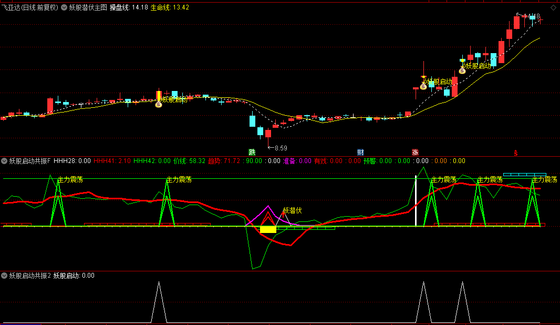This screenshot has width=560, height=325.
Task: Click the 生命线: 13.42 value
Action: (x=170, y=7)
